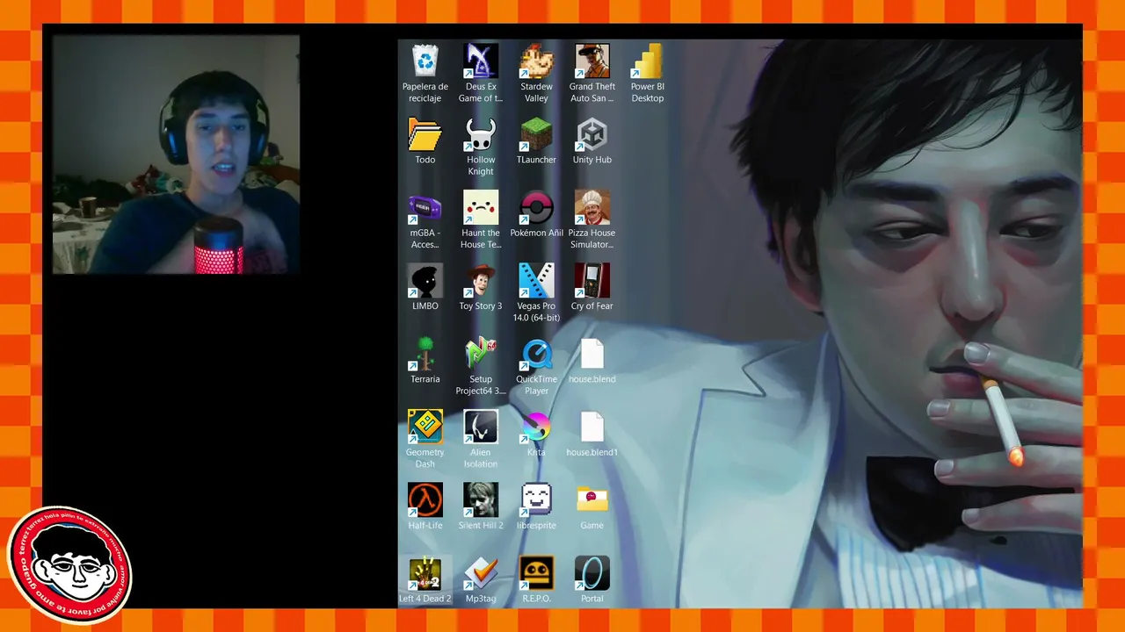Viewport: 1125px width, 632px height.
Task: Click the Haunt the House icon
Action: [x=481, y=207]
